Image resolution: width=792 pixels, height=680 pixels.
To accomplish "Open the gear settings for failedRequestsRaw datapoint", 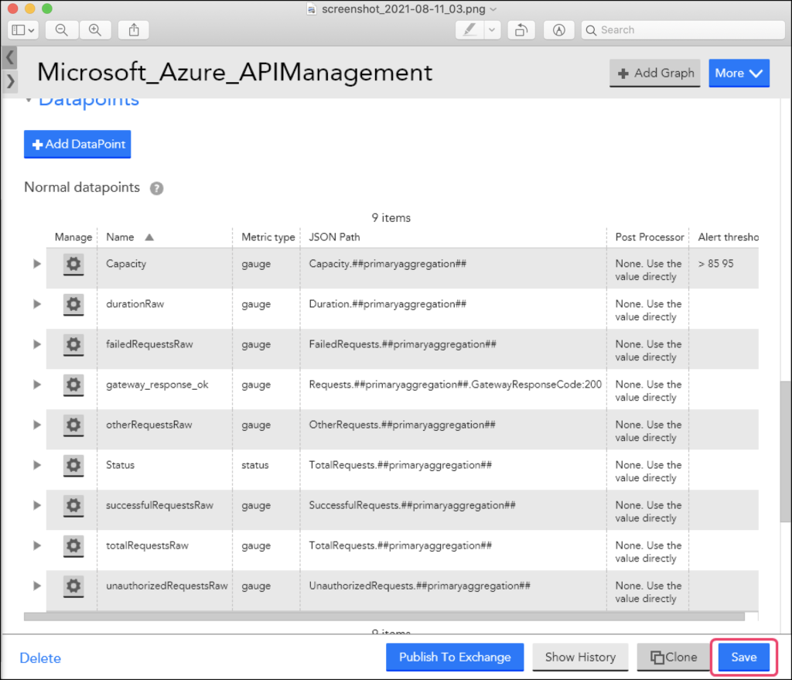I will 73,344.
